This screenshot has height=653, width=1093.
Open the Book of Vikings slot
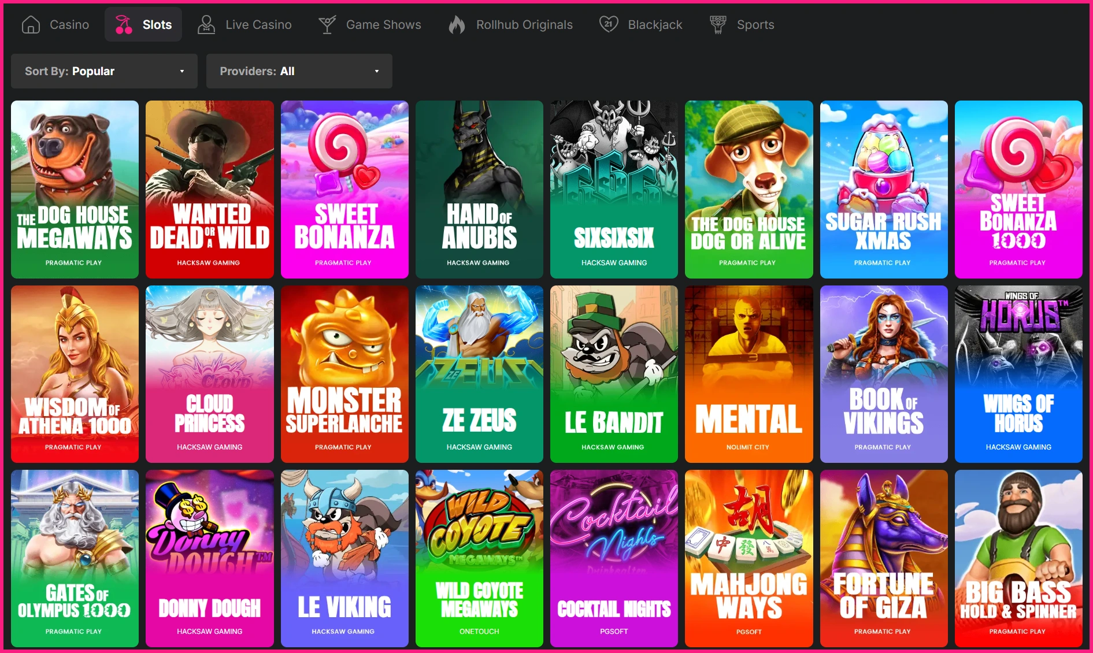click(884, 374)
